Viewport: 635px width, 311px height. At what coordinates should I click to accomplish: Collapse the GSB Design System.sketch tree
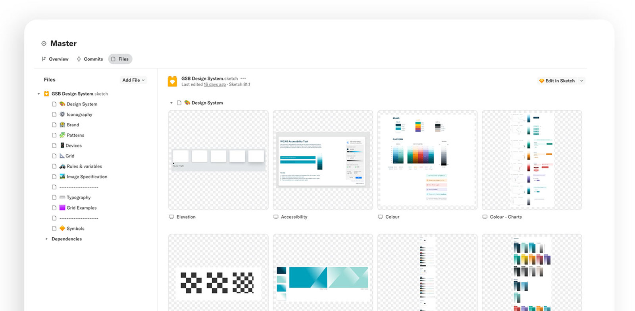tap(38, 94)
